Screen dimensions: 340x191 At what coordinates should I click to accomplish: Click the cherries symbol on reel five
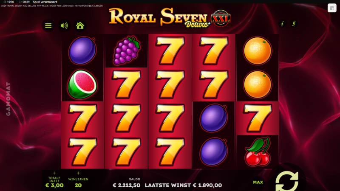click(x=258, y=152)
